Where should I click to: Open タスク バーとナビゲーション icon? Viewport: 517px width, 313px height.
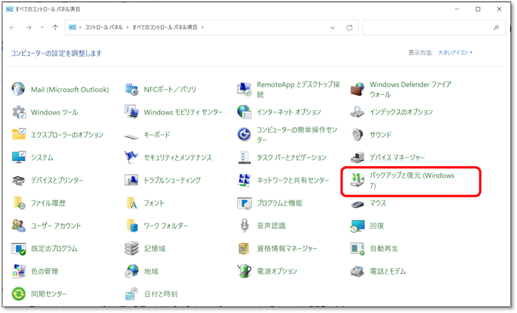pos(244,158)
